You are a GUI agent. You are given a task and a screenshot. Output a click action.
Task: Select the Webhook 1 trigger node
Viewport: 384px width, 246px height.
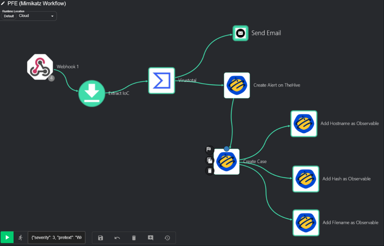tap(40, 67)
